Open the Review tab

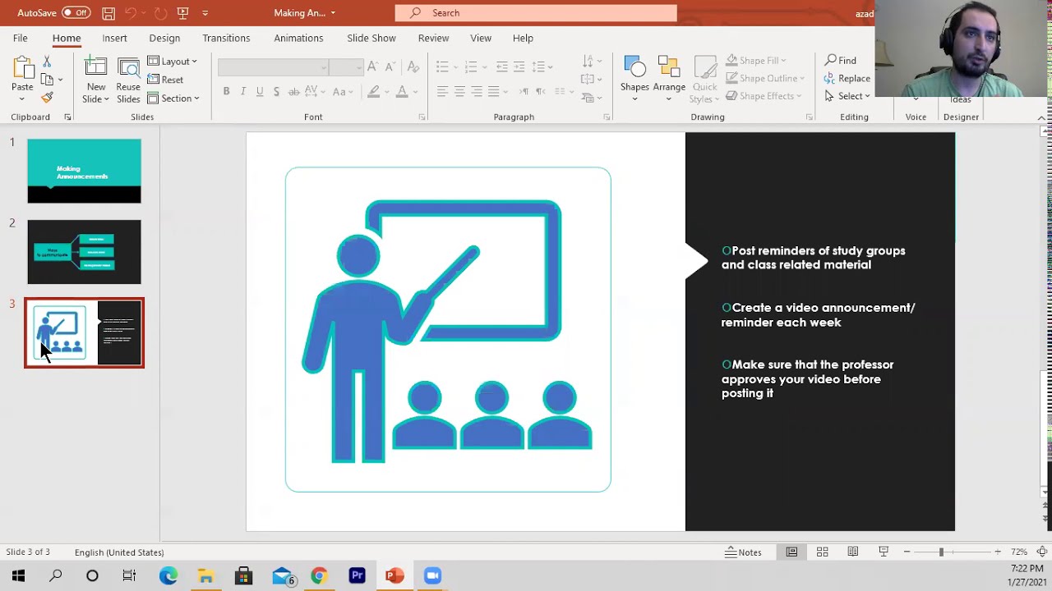pos(433,38)
